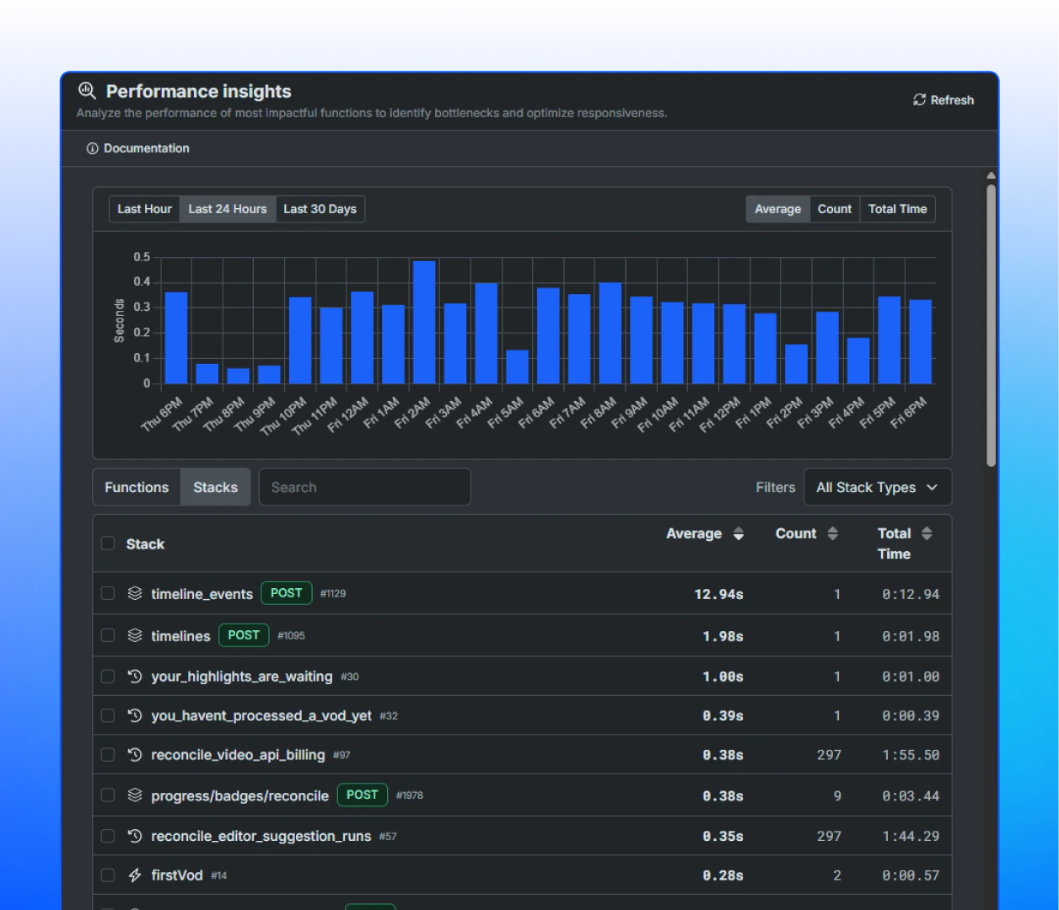Click the #1129 stack id

(x=333, y=593)
